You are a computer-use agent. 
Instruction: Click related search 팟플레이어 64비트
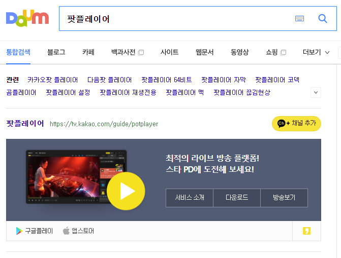(x=167, y=80)
